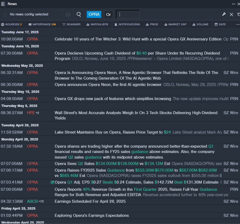Click the ABCB ticker in the 04:32:13AM row
The image size is (240, 224).
coord(32,201)
